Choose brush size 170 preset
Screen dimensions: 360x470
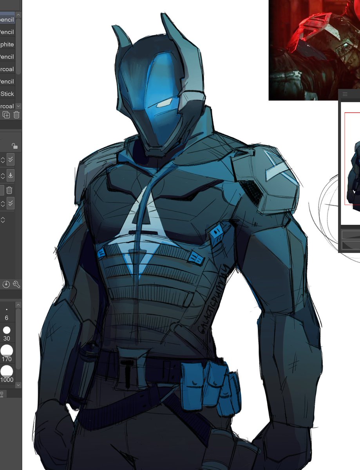[7, 353]
